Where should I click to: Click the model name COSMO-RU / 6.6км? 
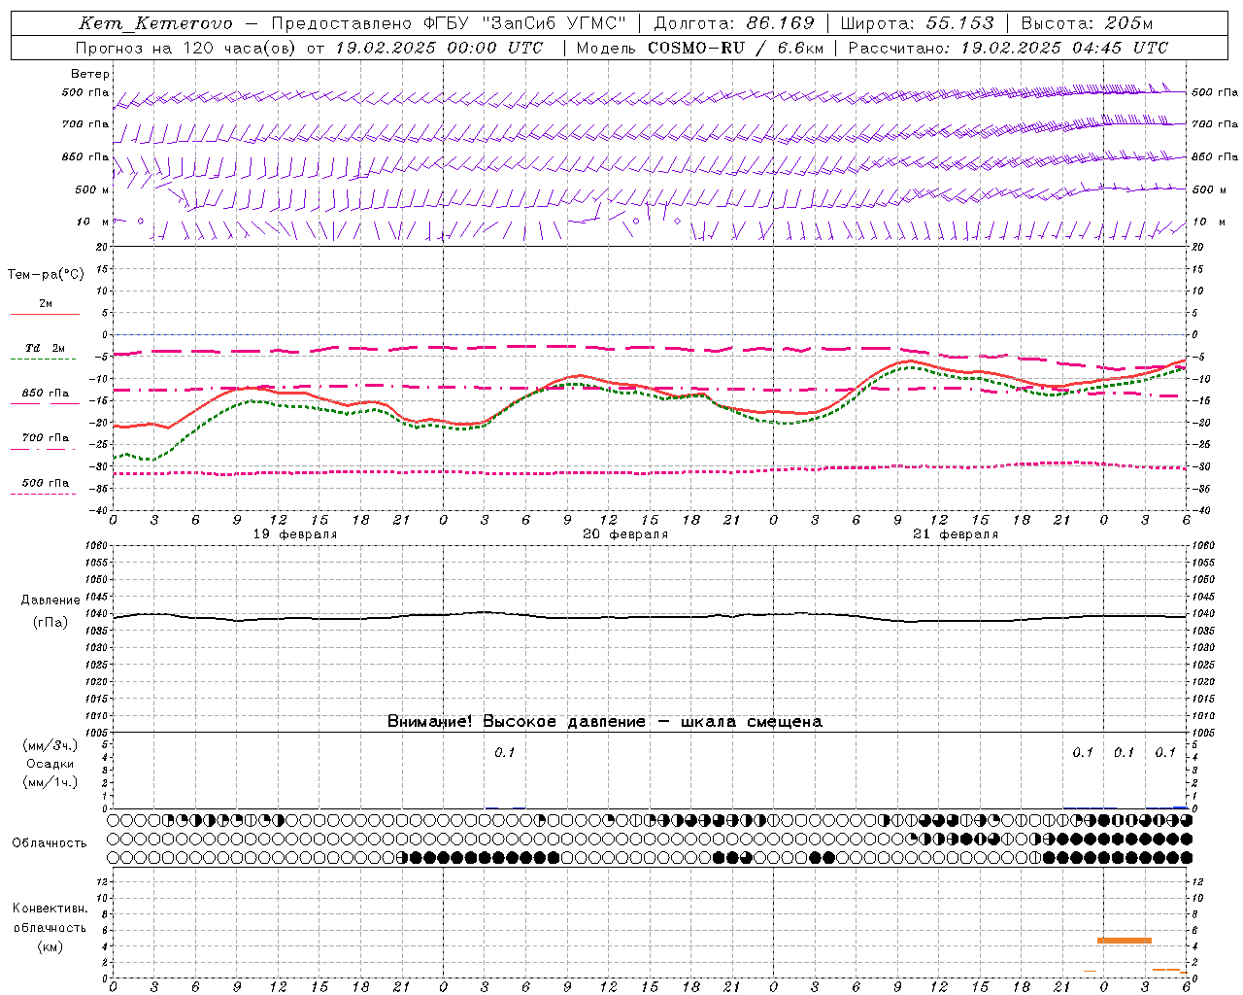coord(736,48)
